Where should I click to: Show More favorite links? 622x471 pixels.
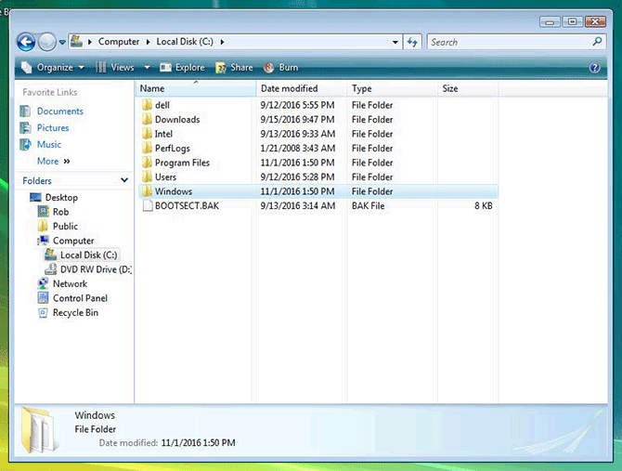click(53, 161)
